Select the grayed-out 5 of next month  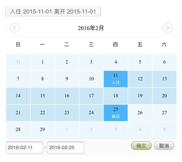(164, 130)
